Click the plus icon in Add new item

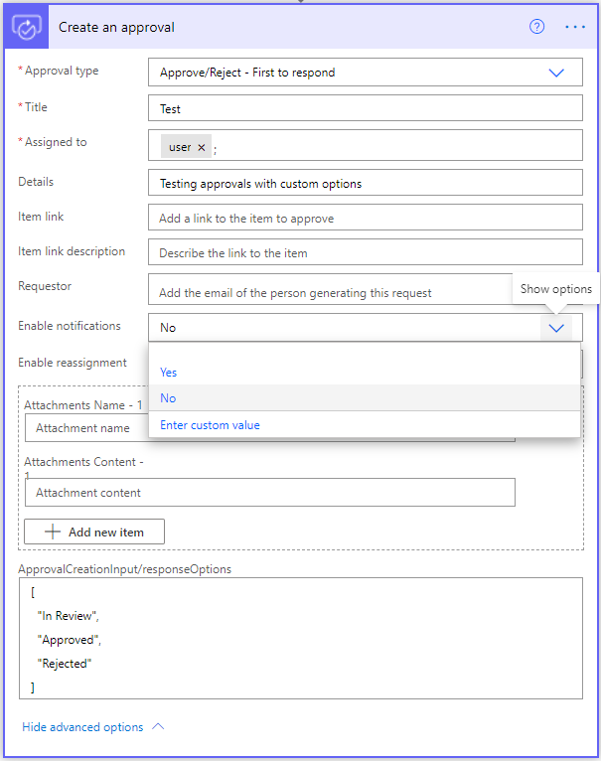[53, 532]
